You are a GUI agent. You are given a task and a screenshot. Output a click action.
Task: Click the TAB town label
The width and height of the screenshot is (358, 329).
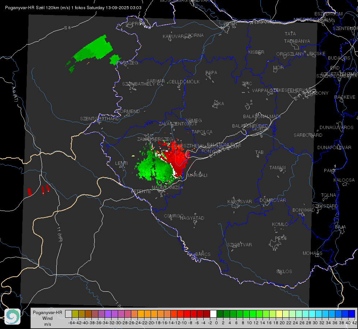[x=259, y=152]
